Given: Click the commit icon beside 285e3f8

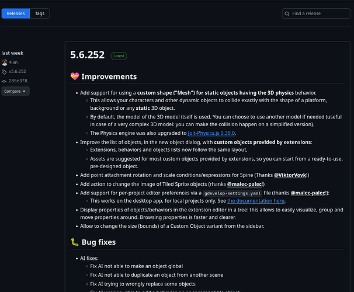Looking at the screenshot, I should coord(5,81).
